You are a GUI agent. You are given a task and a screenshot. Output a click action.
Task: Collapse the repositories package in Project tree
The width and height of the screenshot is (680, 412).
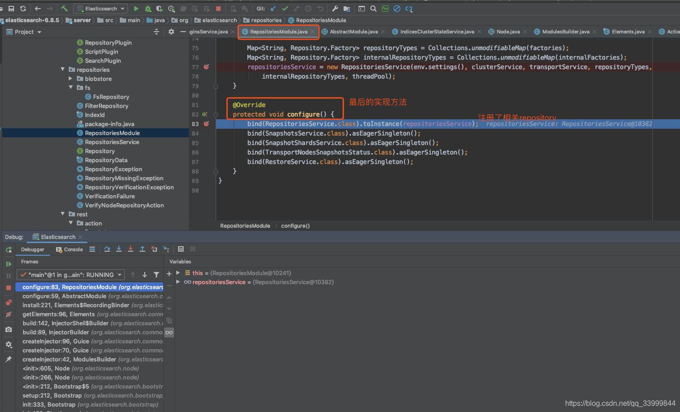pos(63,70)
